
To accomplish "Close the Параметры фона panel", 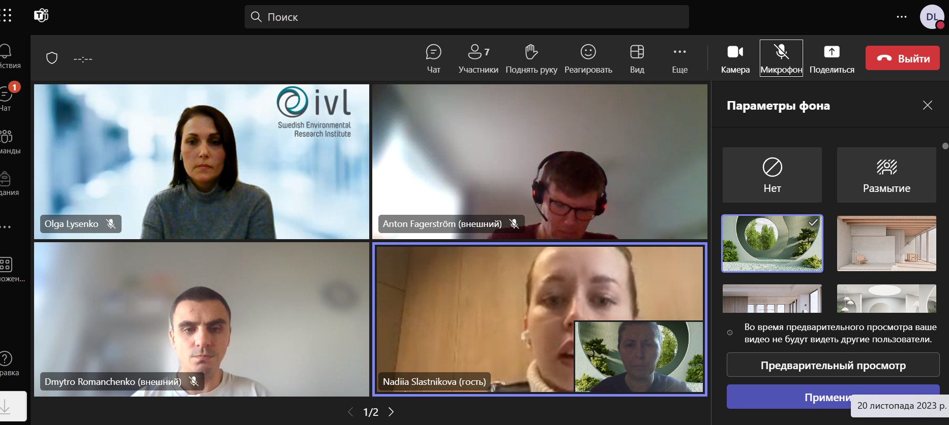I will pyautogui.click(x=928, y=105).
